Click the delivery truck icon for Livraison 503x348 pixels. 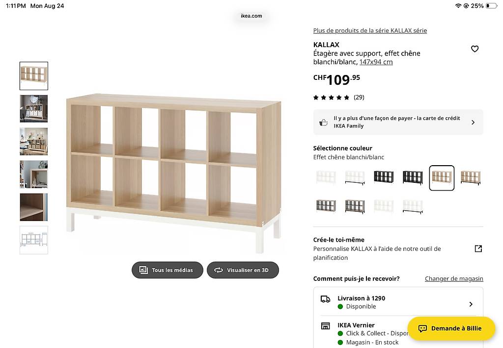[325, 299]
